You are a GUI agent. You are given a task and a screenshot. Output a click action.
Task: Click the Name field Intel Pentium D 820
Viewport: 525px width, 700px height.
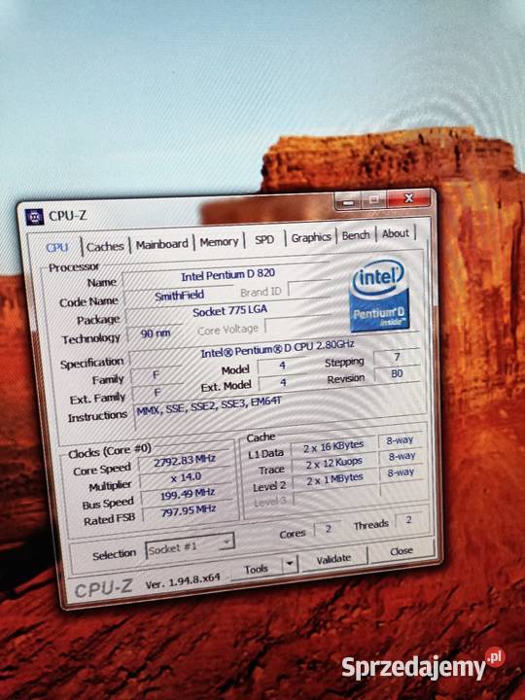pos(227,275)
